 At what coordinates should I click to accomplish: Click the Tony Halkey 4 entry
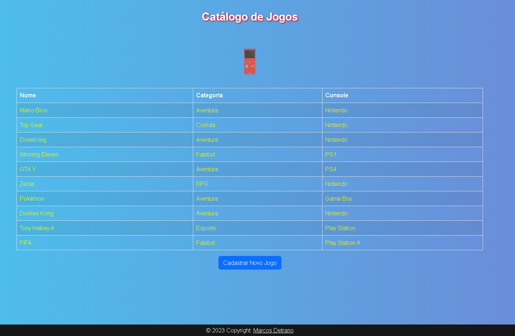[x=37, y=228]
